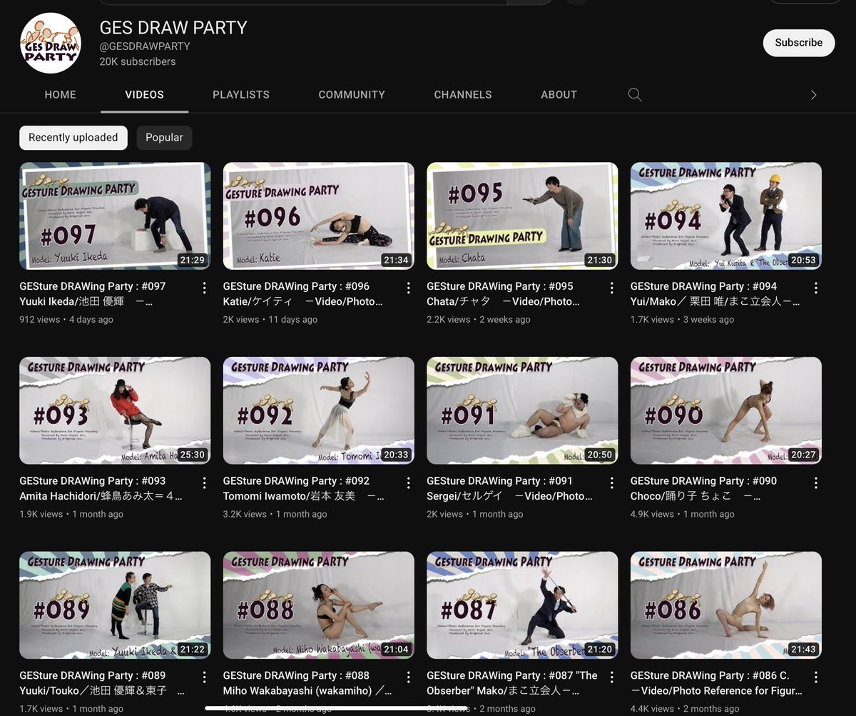The height and width of the screenshot is (716, 856).
Task: Show more channel tabs with right chevron
Action: (813, 95)
